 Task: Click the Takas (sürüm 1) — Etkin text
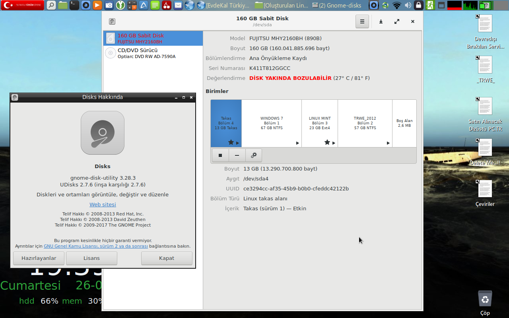coord(275,208)
